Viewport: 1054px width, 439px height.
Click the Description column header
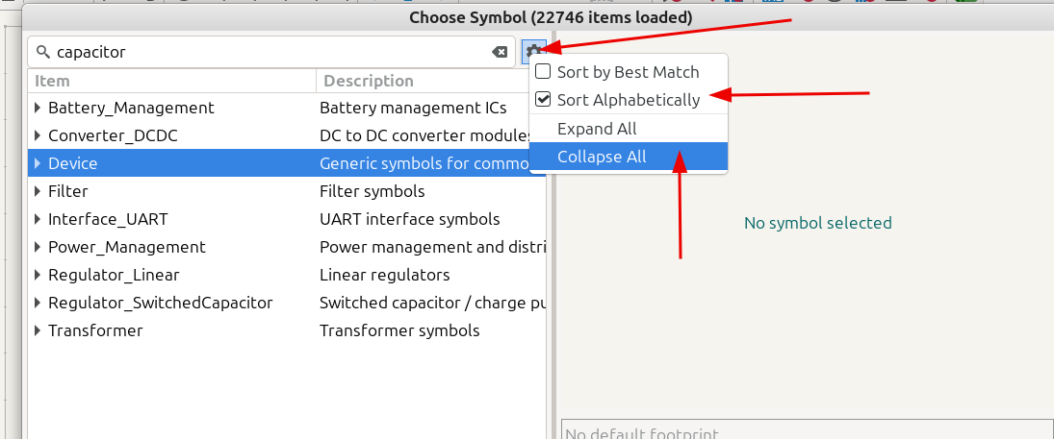pos(431,81)
